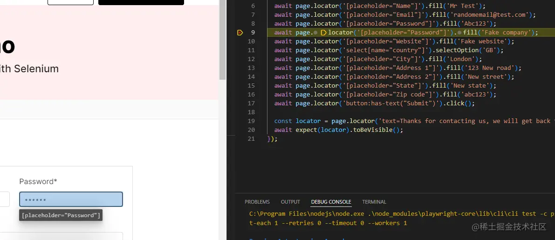Click line number 6 in the editor gutter

tap(253, 6)
